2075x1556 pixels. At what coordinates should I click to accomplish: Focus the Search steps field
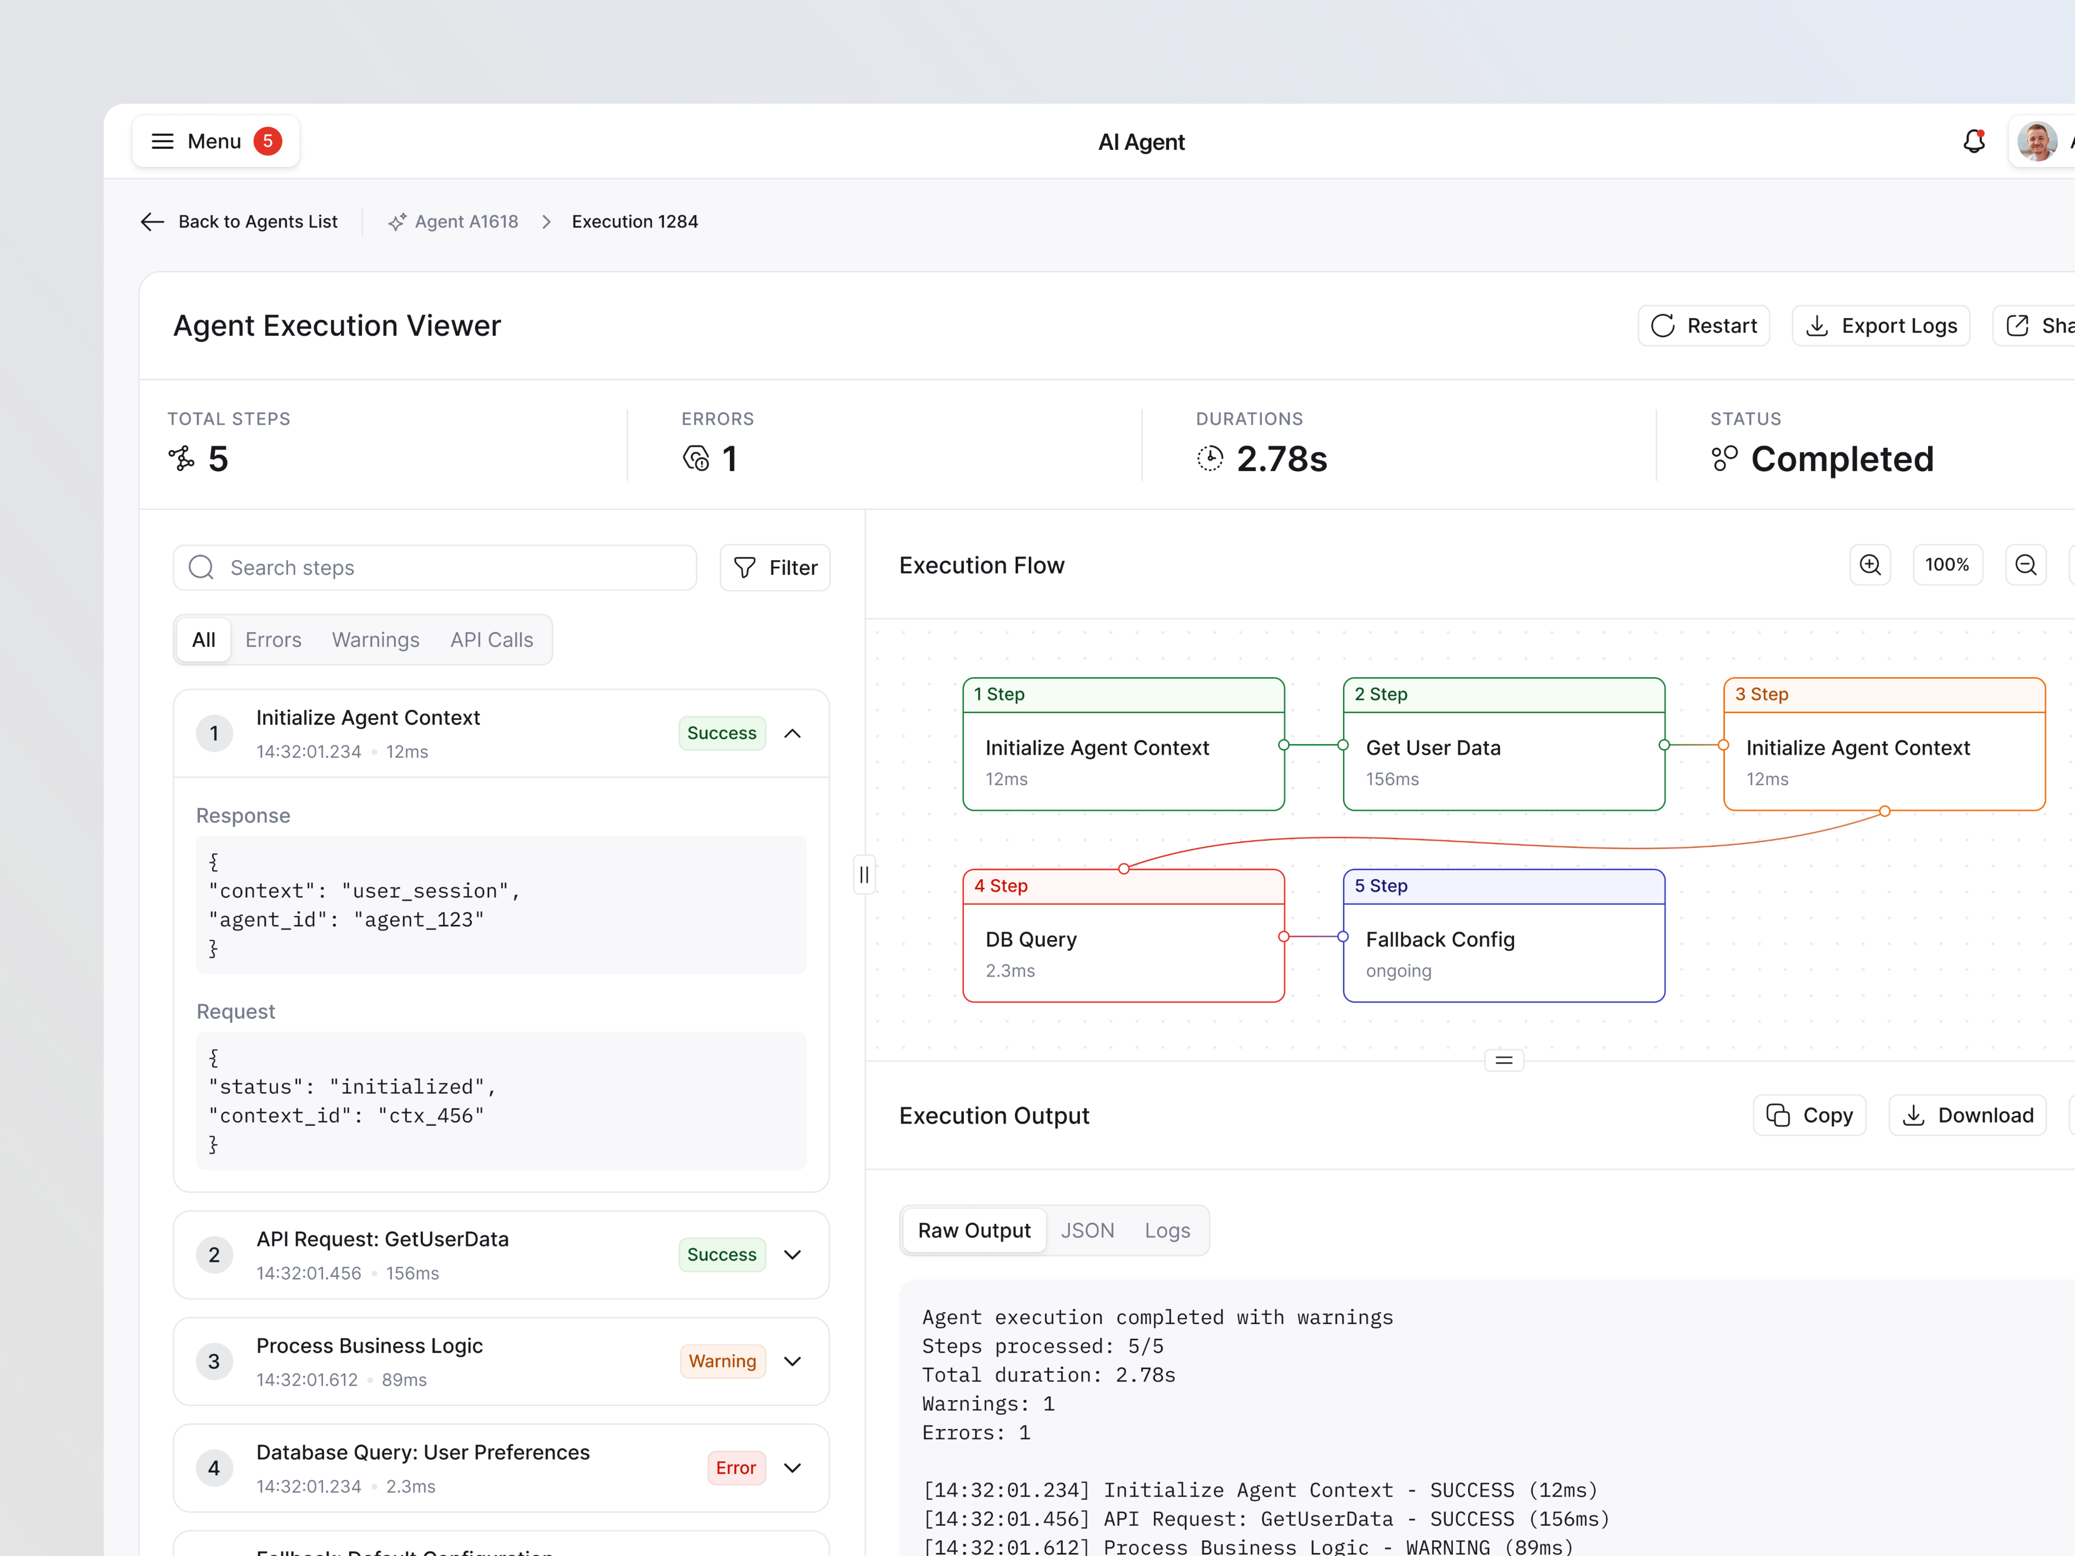pyautogui.click(x=434, y=567)
